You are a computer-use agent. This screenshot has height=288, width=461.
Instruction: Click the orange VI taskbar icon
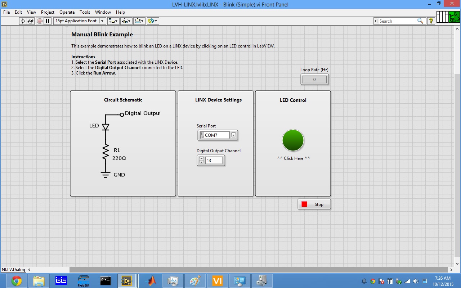(x=218, y=281)
